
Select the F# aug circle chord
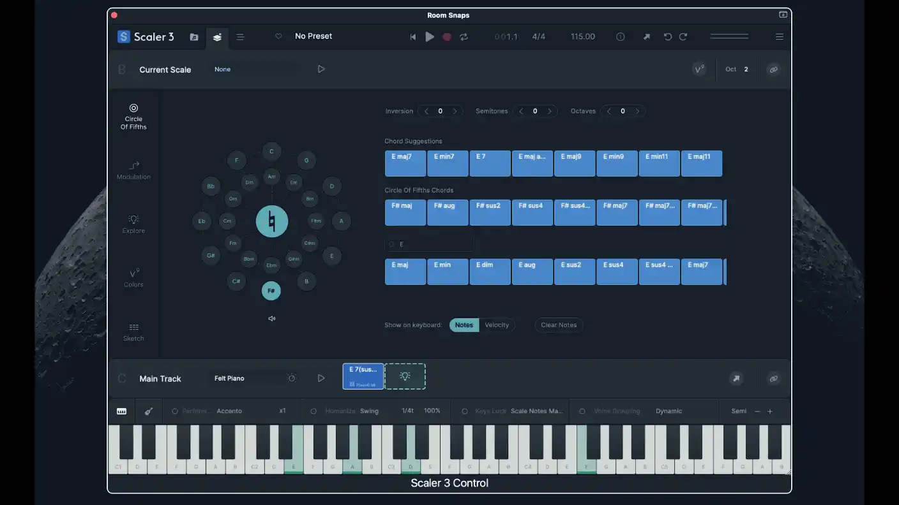click(448, 212)
